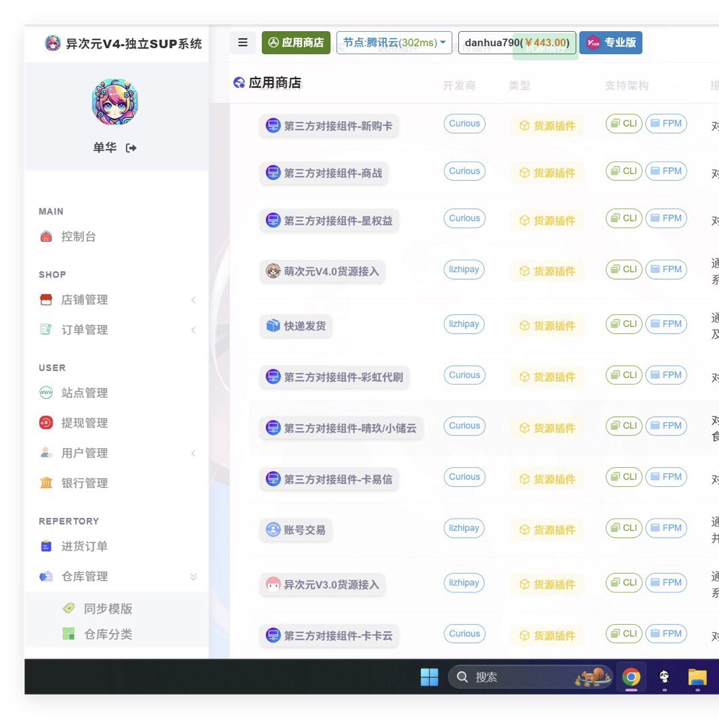Open the 应用商店 app store button

tap(296, 43)
